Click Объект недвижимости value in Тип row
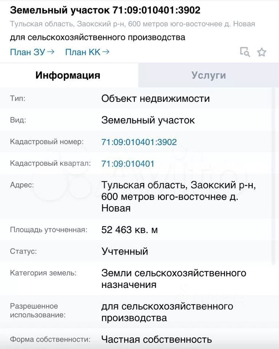This screenshot has width=279, height=349. pyautogui.click(x=155, y=99)
